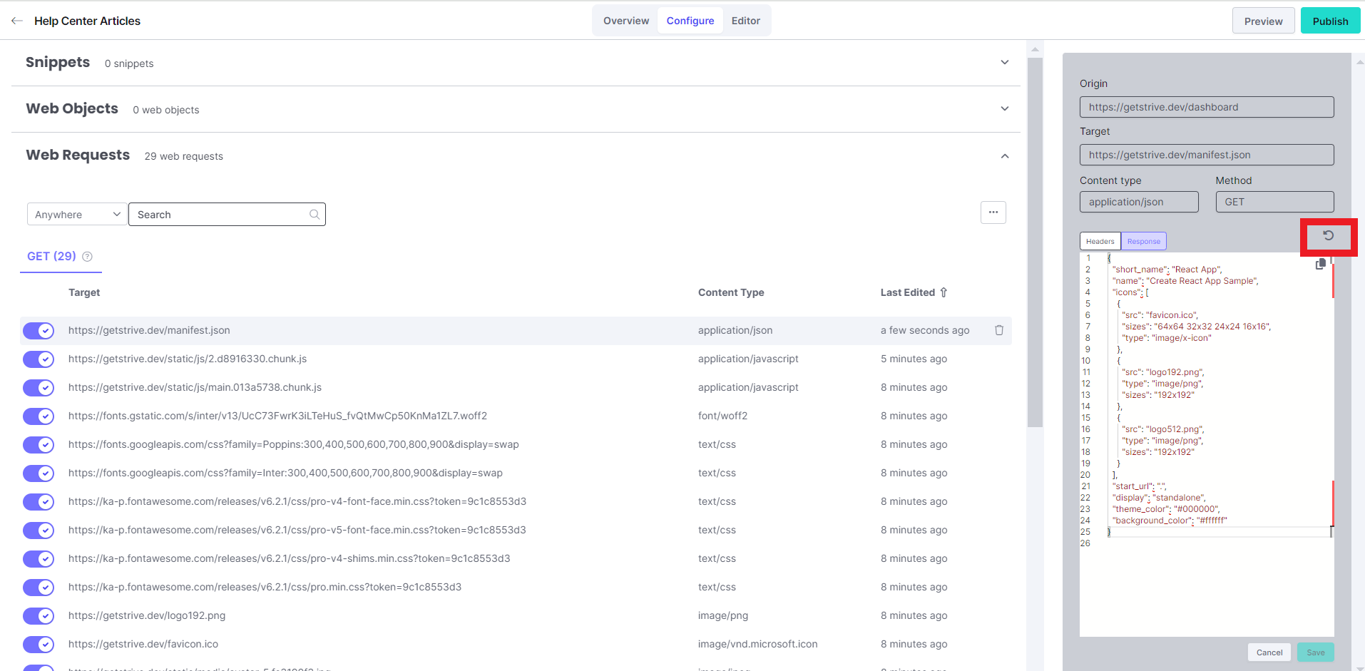Open the Anywhere filter dropdown
The height and width of the screenshot is (671, 1365).
click(x=77, y=215)
